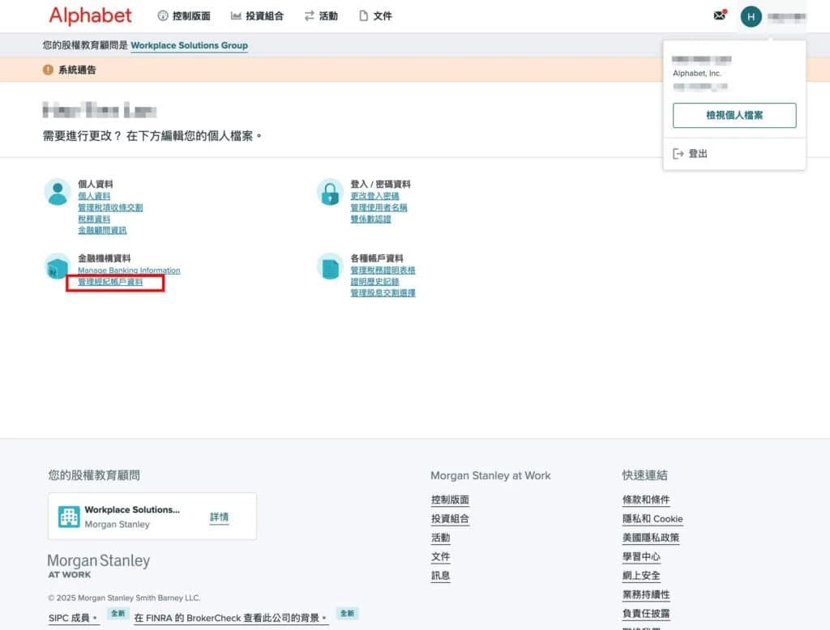This screenshot has width=830, height=630.
Task: Click 詳情 on the Workplace Solutions card
Action: (219, 517)
